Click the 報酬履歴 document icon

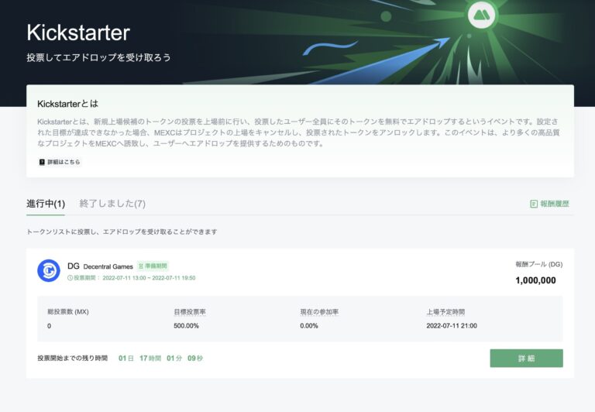[x=534, y=204]
